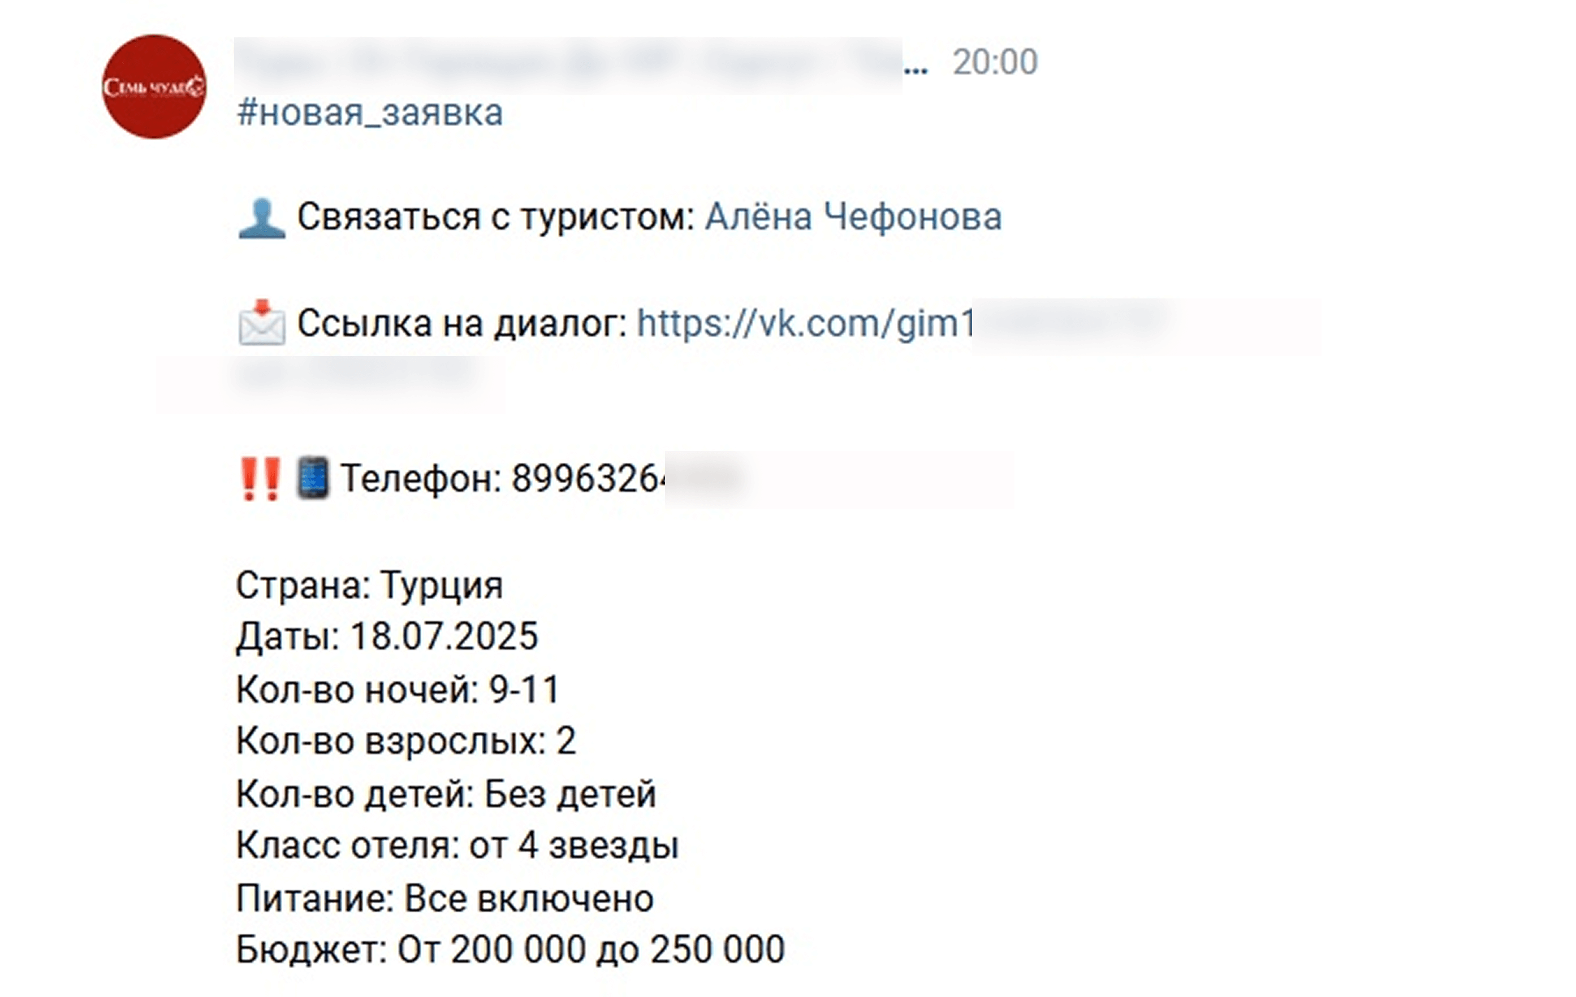Click the Страна: Турция line
The width and height of the screenshot is (1576, 997).
point(369,585)
